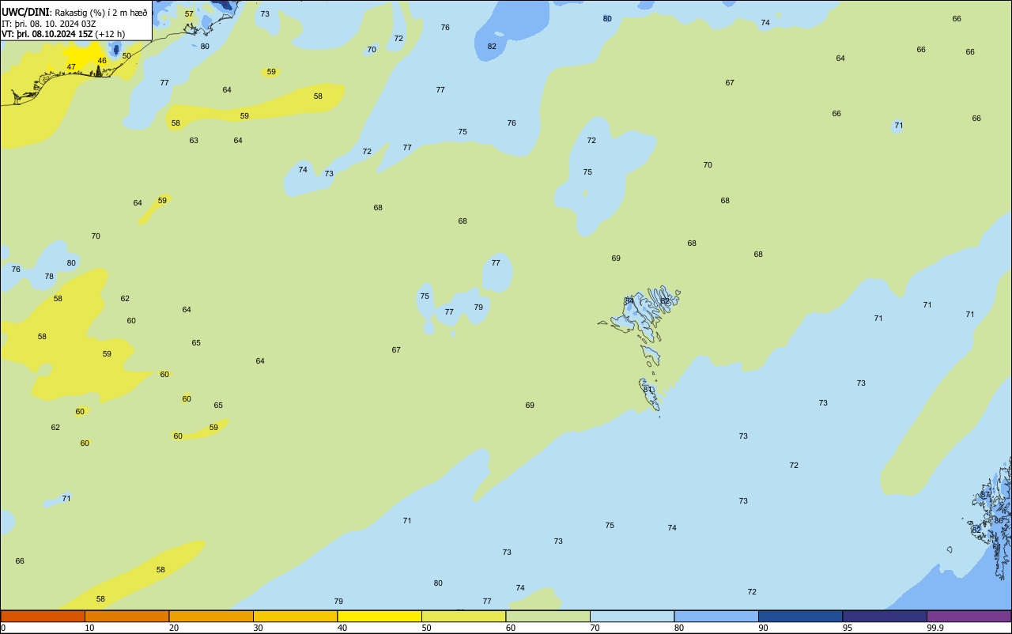
Task: Click the '95' legend scale label
Action: tap(848, 628)
